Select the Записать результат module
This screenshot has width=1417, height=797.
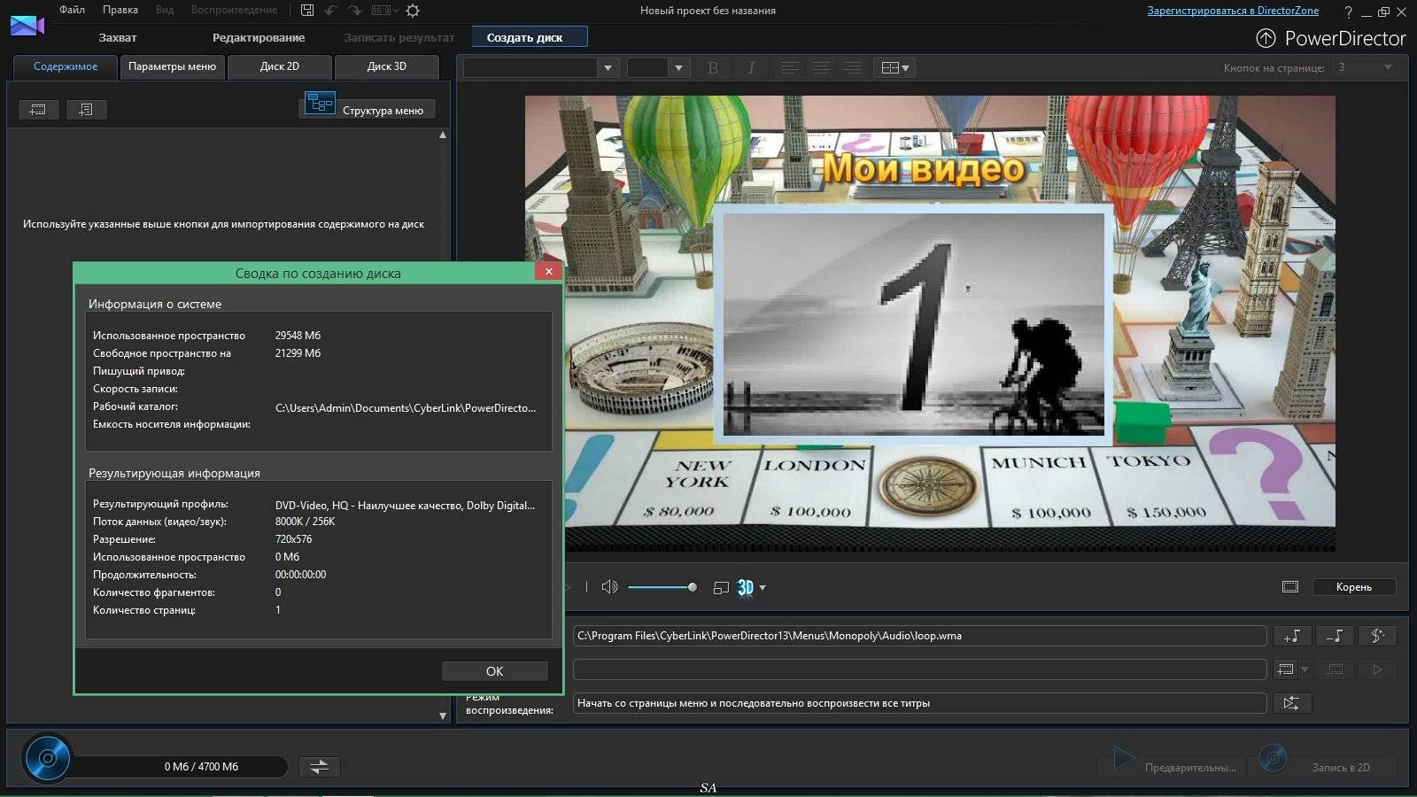(x=399, y=37)
